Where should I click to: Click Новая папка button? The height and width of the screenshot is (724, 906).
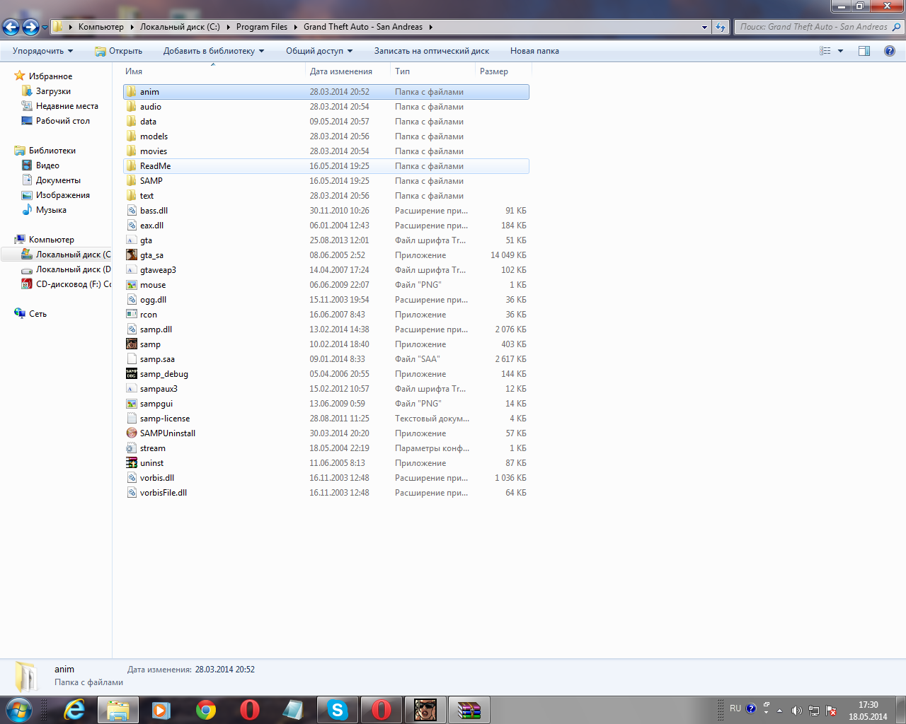tap(534, 51)
